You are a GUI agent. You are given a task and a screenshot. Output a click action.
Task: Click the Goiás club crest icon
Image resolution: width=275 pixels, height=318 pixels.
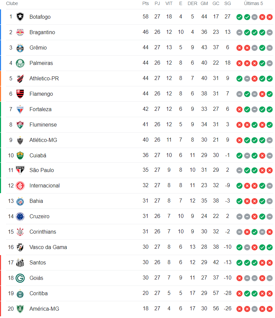point(20,278)
